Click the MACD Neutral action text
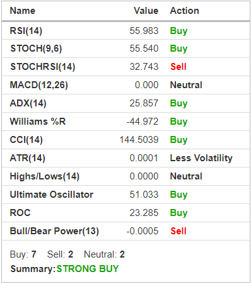Viewport: 251px width, 284px height. click(x=186, y=85)
